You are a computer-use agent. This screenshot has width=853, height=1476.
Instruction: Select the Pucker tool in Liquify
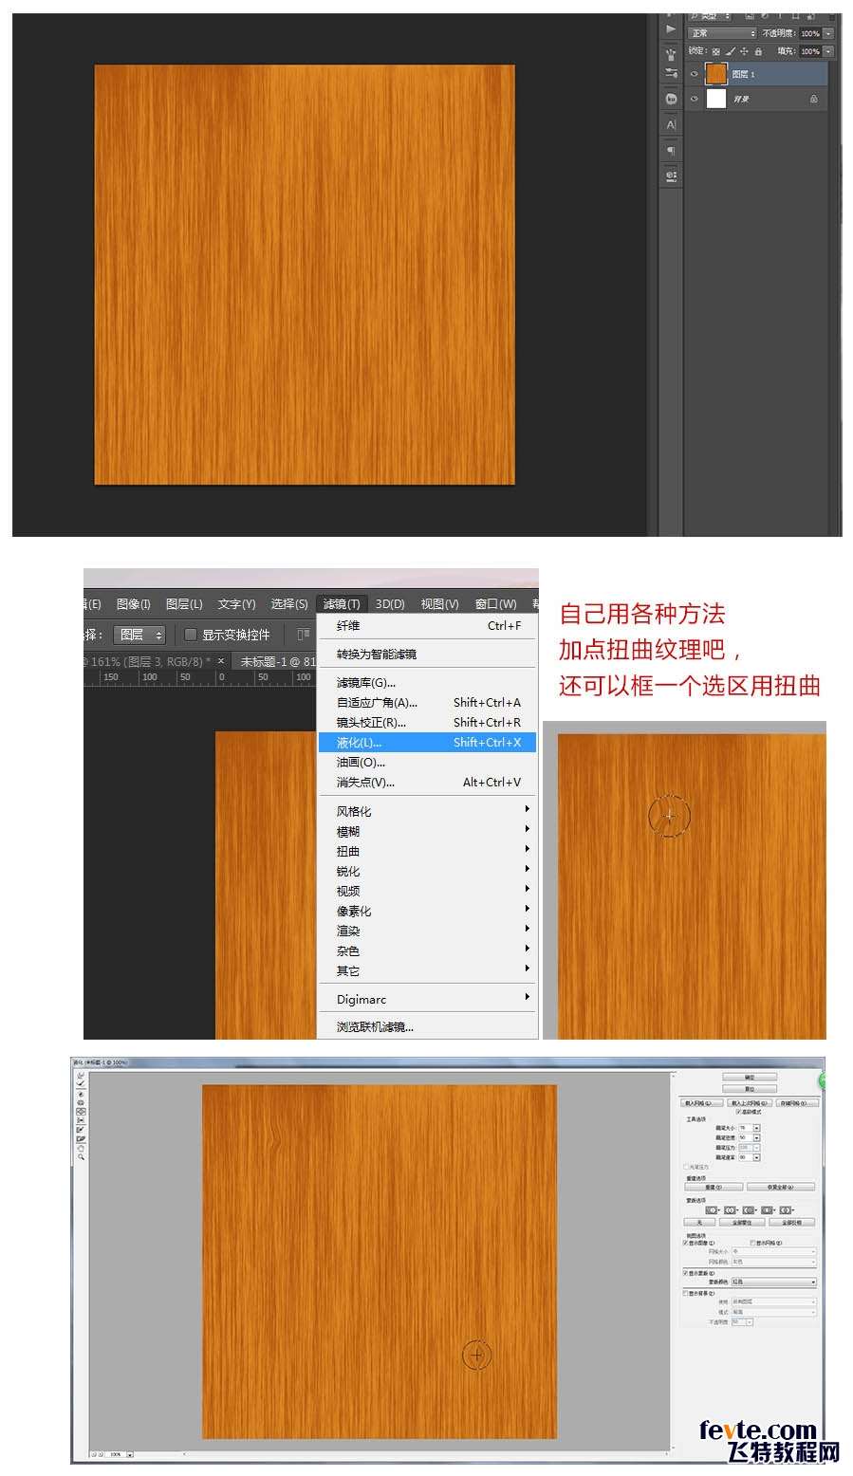coord(81,1102)
